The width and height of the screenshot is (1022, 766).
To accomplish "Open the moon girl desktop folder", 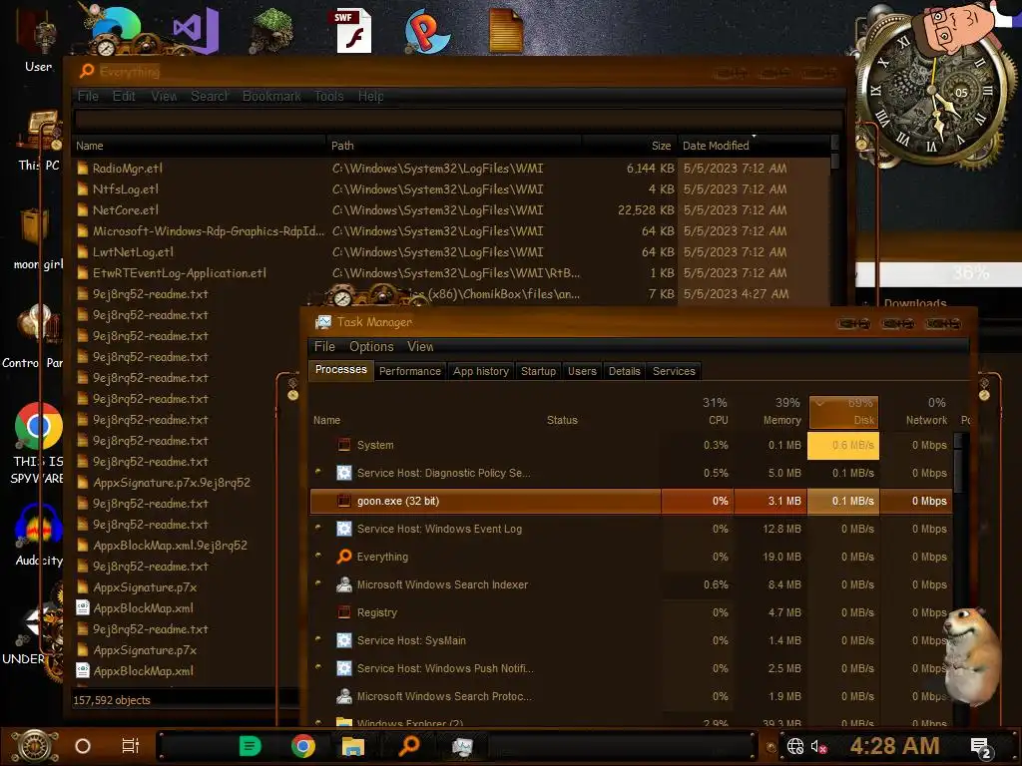I will point(34,228).
